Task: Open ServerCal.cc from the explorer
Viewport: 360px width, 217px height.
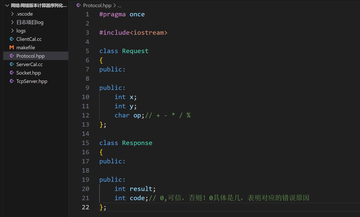Action: (x=29, y=64)
